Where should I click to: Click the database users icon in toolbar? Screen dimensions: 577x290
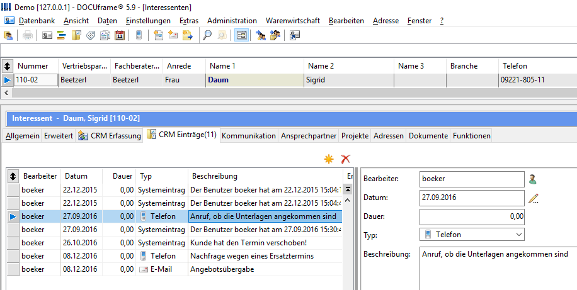8,36
